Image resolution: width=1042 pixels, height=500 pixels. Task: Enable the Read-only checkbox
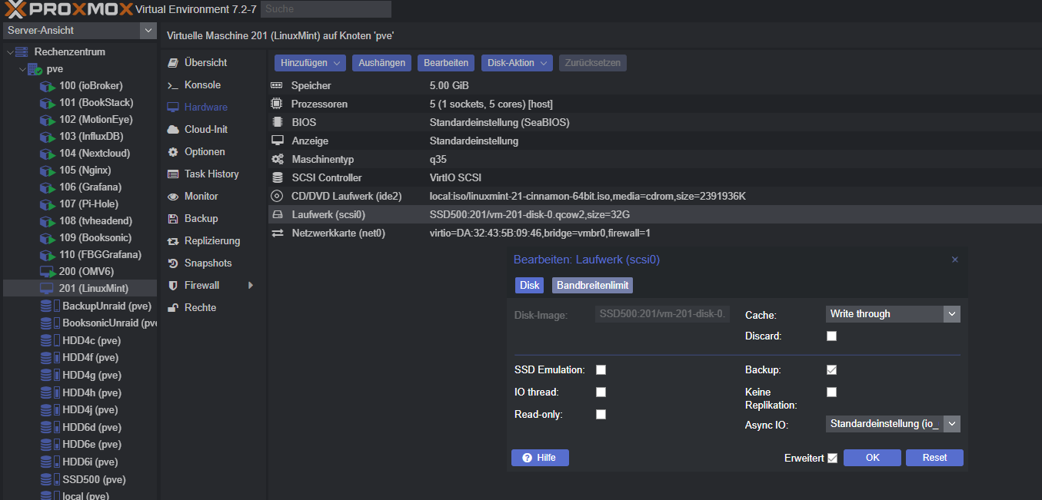point(601,414)
